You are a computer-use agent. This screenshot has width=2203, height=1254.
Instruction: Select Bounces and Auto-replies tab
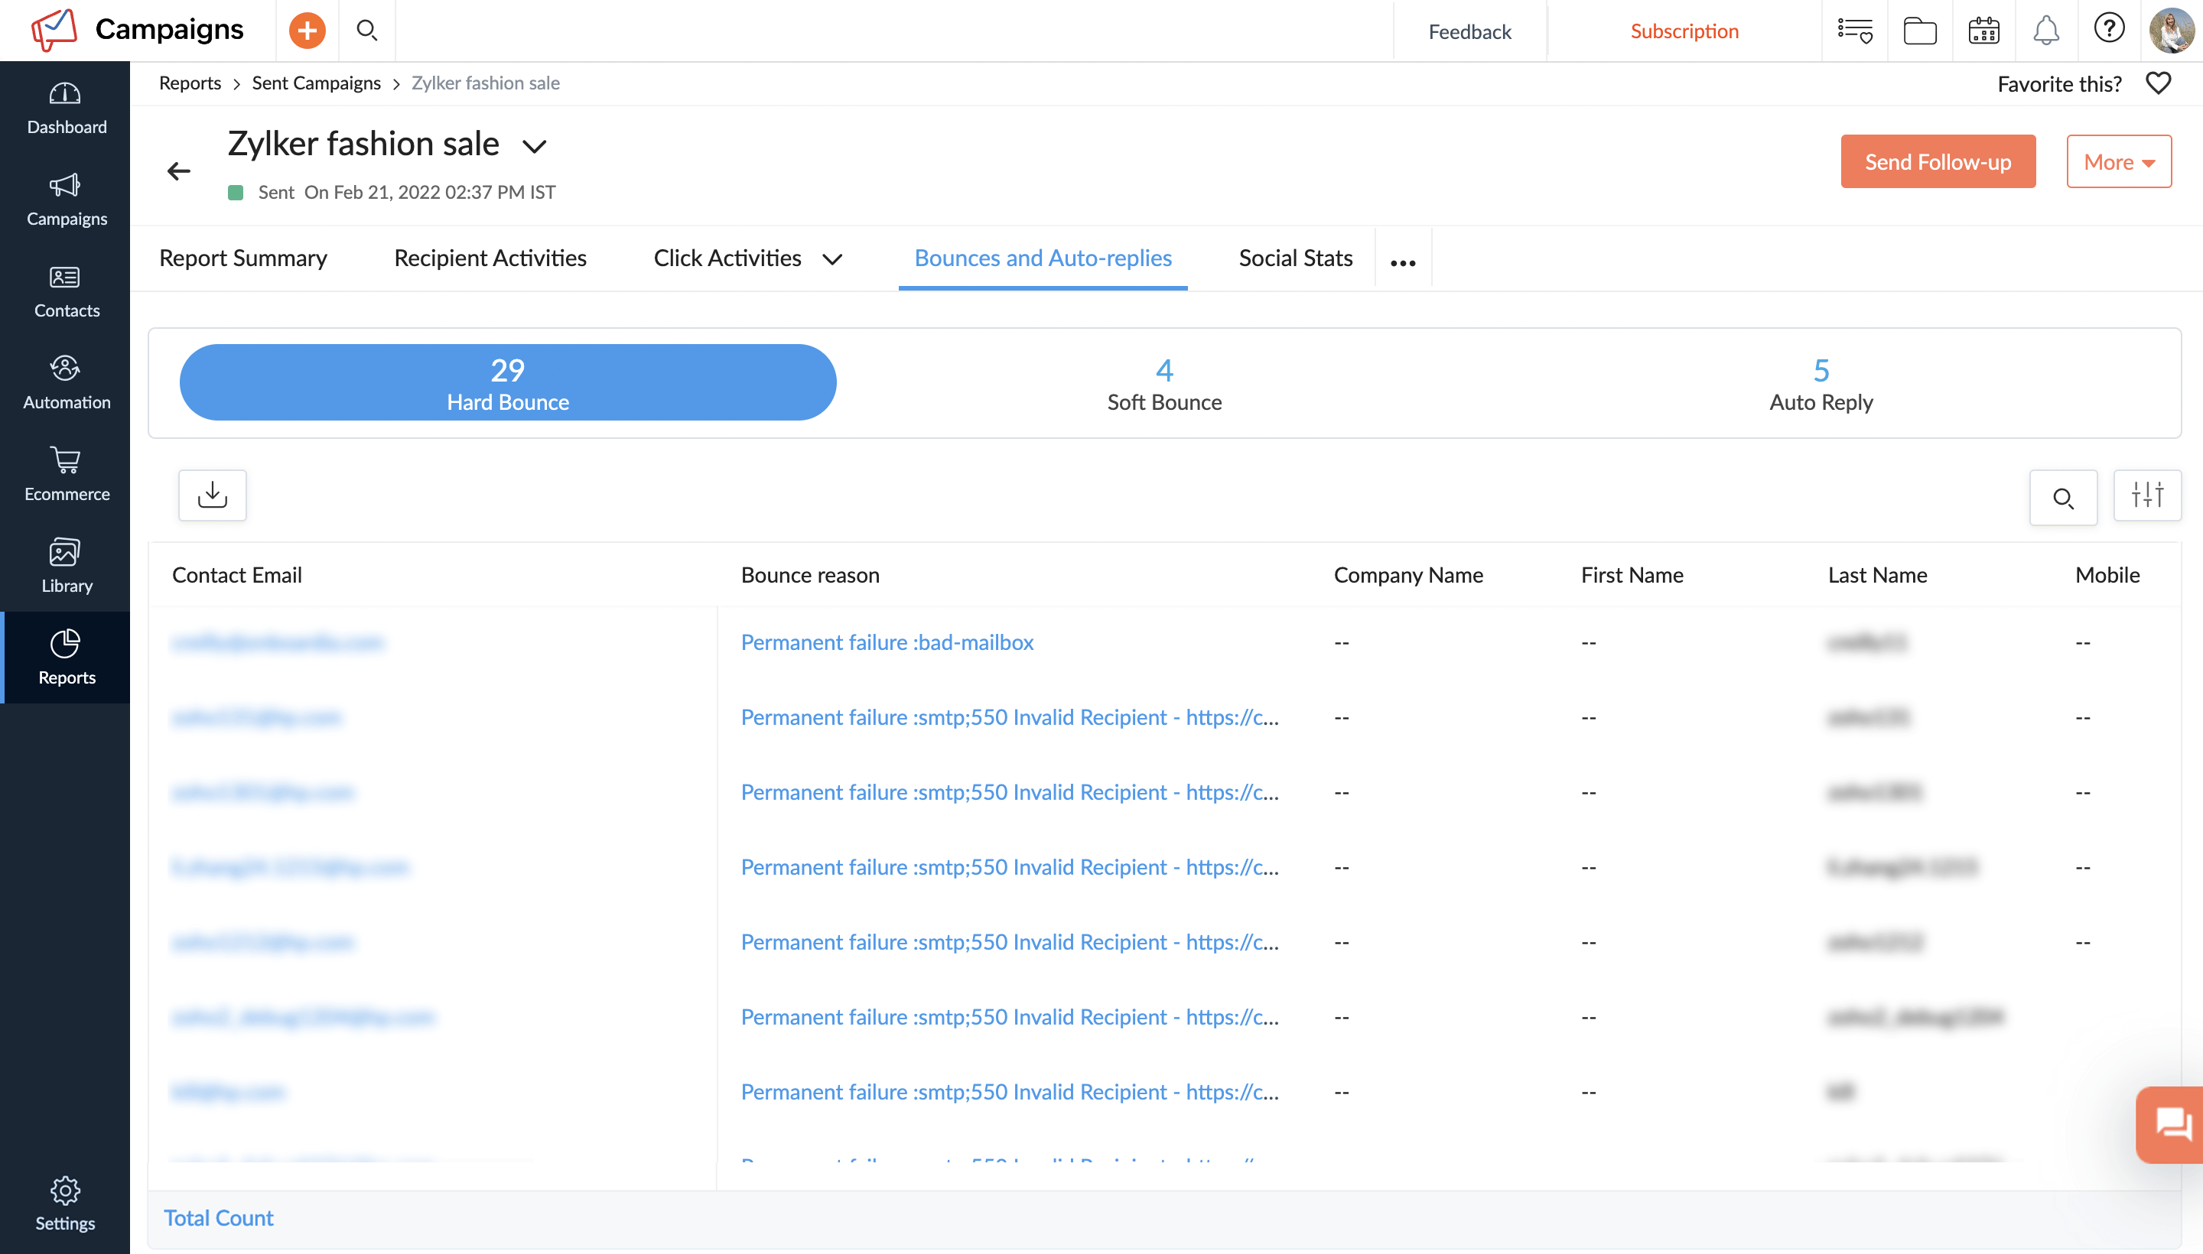[1043, 258]
